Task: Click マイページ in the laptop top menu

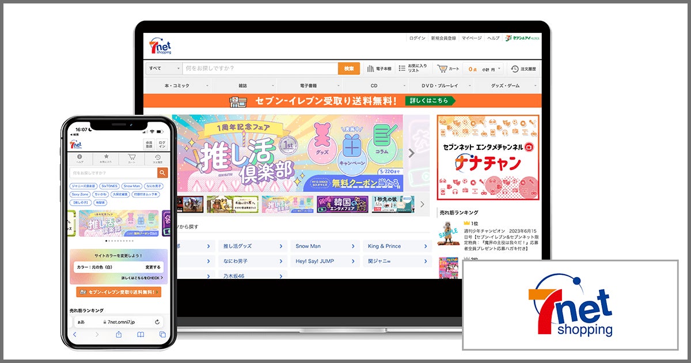Action: click(472, 38)
